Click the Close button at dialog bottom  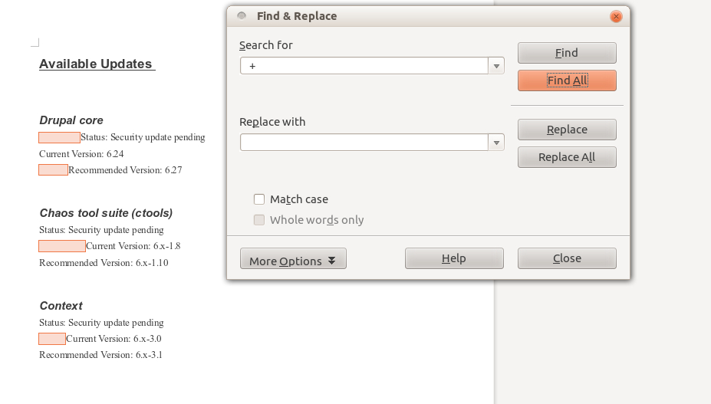[x=567, y=258]
